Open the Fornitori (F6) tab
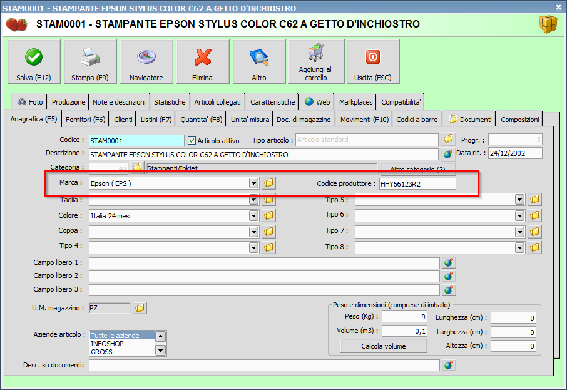Viewport: 567px width, 390px height. [x=85, y=120]
